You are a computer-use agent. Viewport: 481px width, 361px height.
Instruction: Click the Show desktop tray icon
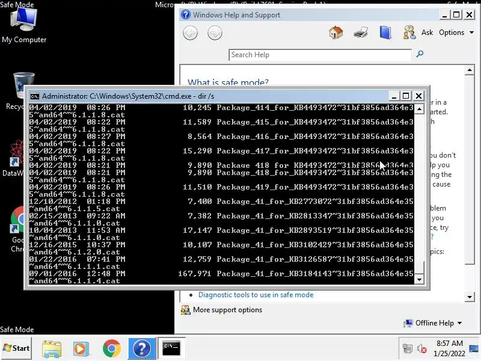pyautogui.click(x=474, y=349)
